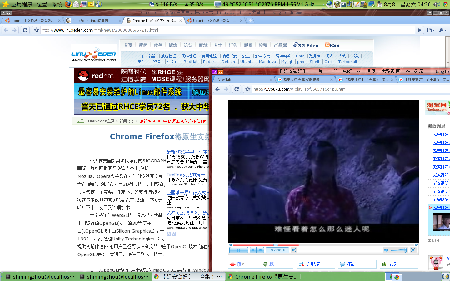Image resolution: width=450 pixels, height=281 pixels.
Task: Open the FireFox 火狐浏览器 ad link
Action: (186, 175)
